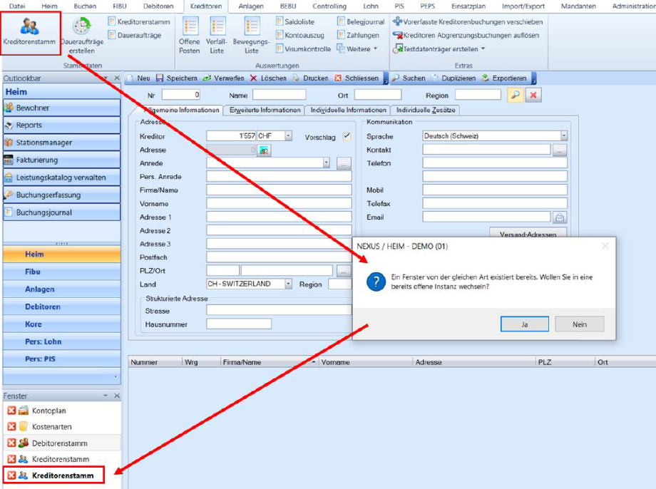Open Offene Posten report
The image size is (656, 489).
190,36
